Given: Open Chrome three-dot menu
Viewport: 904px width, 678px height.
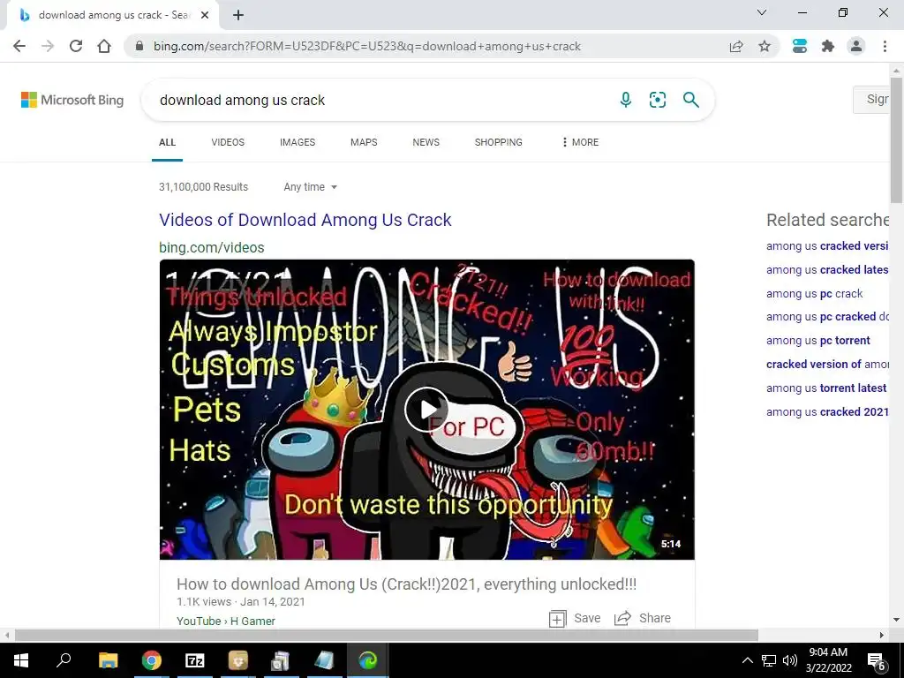Looking at the screenshot, I should tap(885, 46).
